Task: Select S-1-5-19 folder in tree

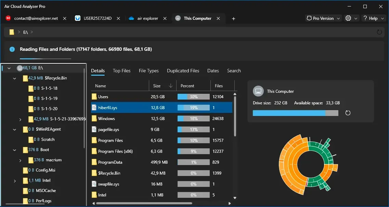Action: tap(43, 99)
